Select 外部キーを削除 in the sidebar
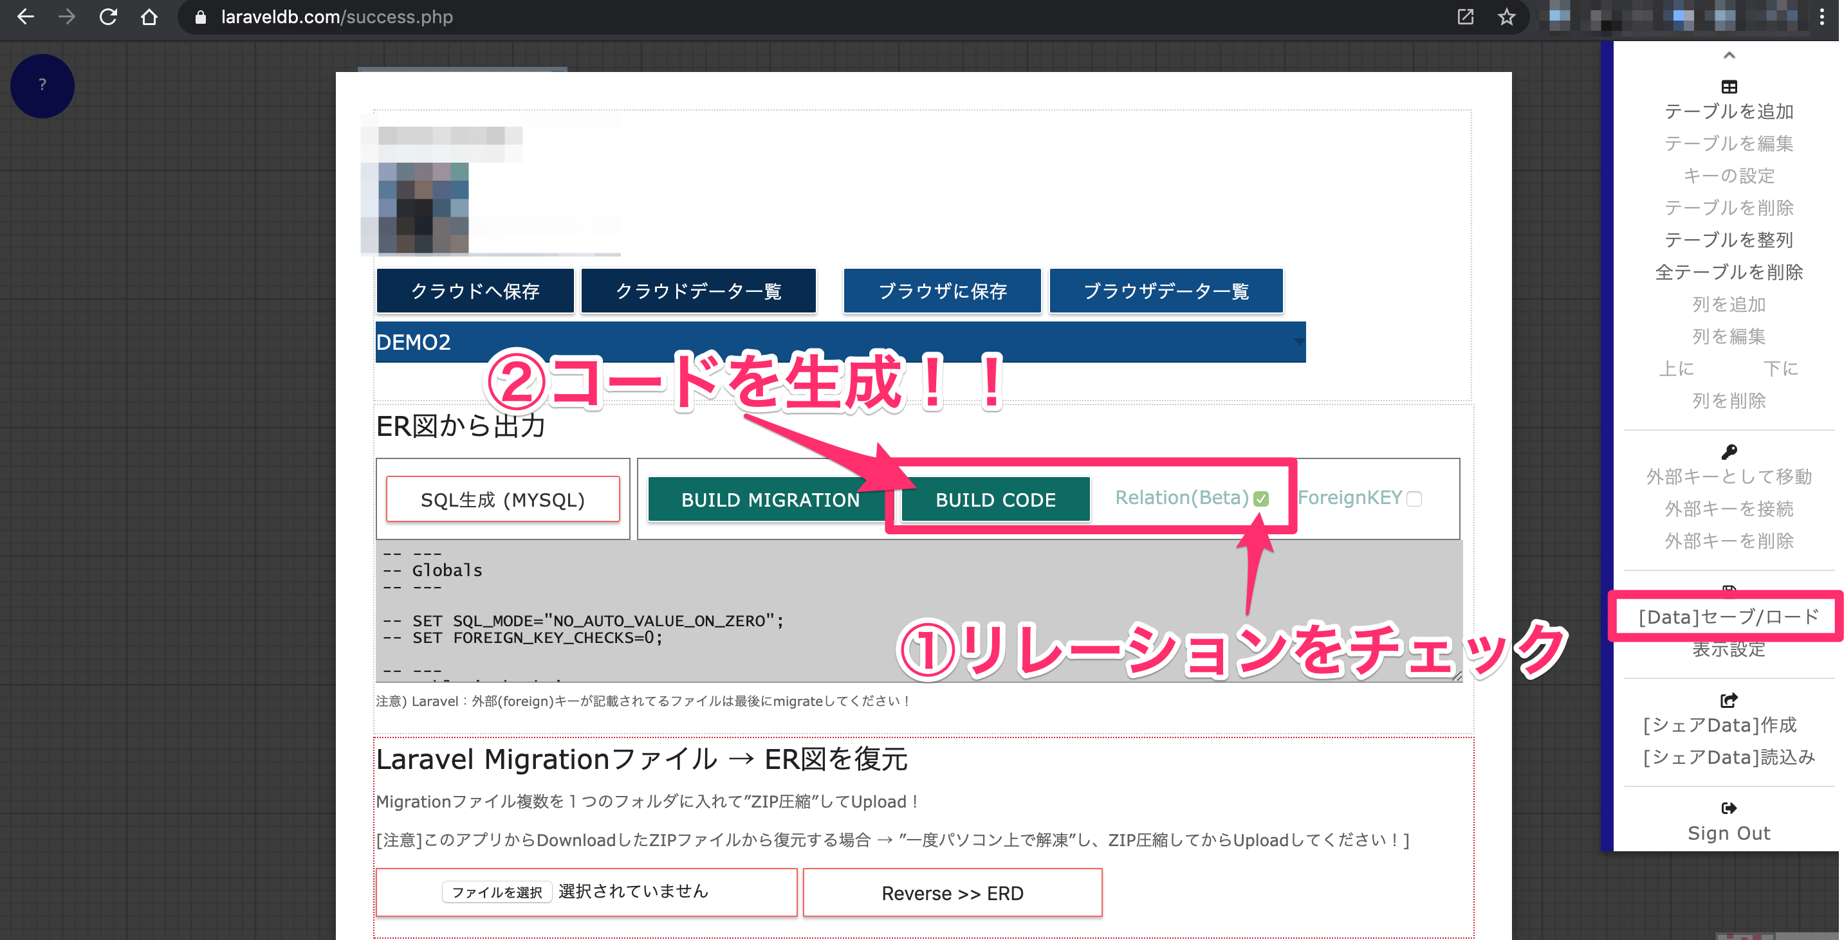1844x940 pixels. (x=1729, y=541)
